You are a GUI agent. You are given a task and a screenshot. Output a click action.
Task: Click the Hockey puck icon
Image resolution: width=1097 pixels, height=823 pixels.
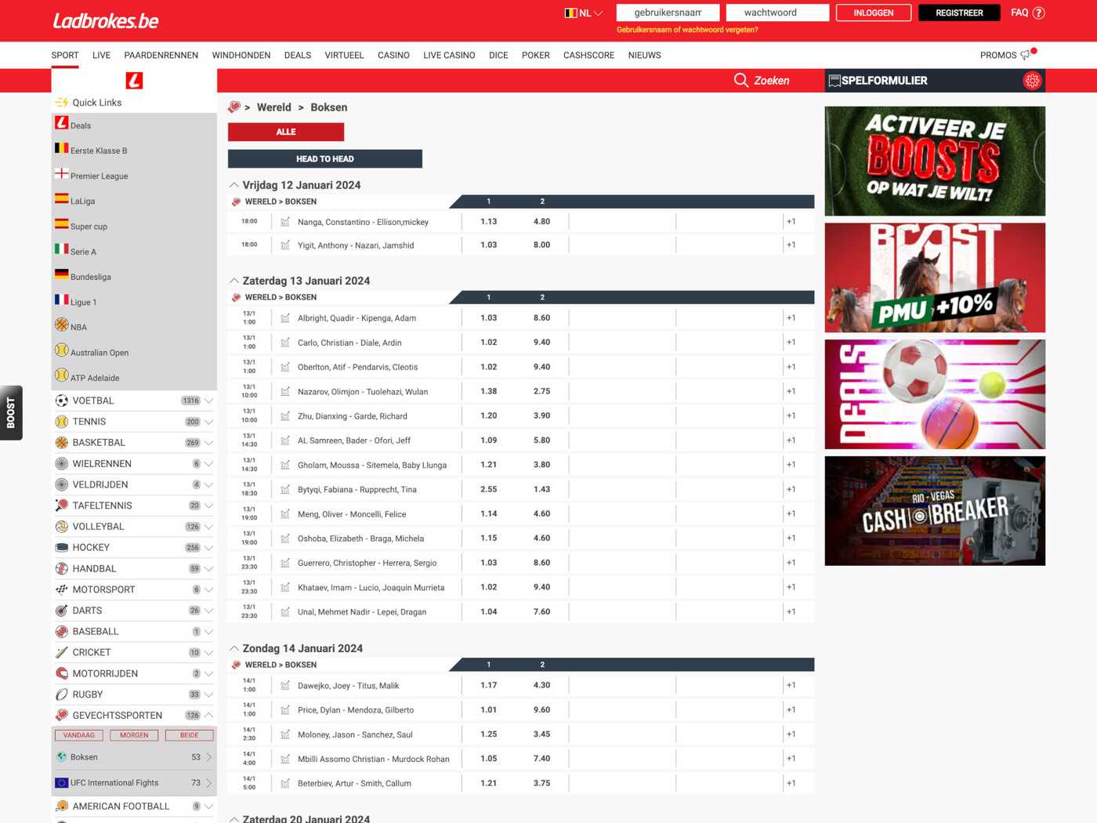coord(62,548)
